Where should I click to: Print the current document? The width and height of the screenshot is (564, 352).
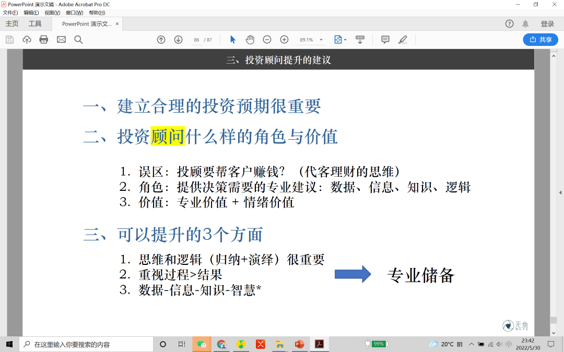tap(43, 39)
